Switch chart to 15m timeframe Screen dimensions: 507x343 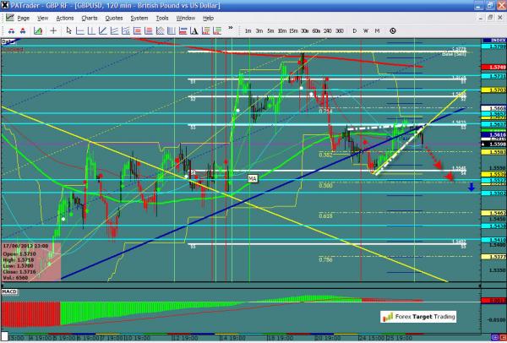(x=292, y=30)
